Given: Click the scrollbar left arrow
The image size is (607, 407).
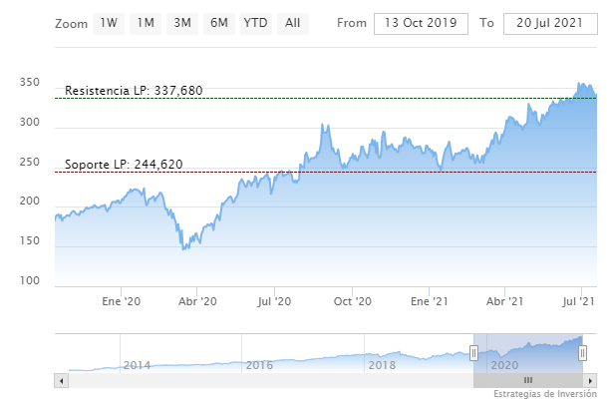Looking at the screenshot, I should tap(62, 380).
